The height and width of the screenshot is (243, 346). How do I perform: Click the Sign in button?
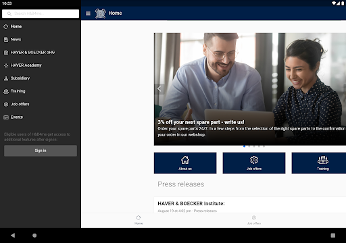point(41,151)
